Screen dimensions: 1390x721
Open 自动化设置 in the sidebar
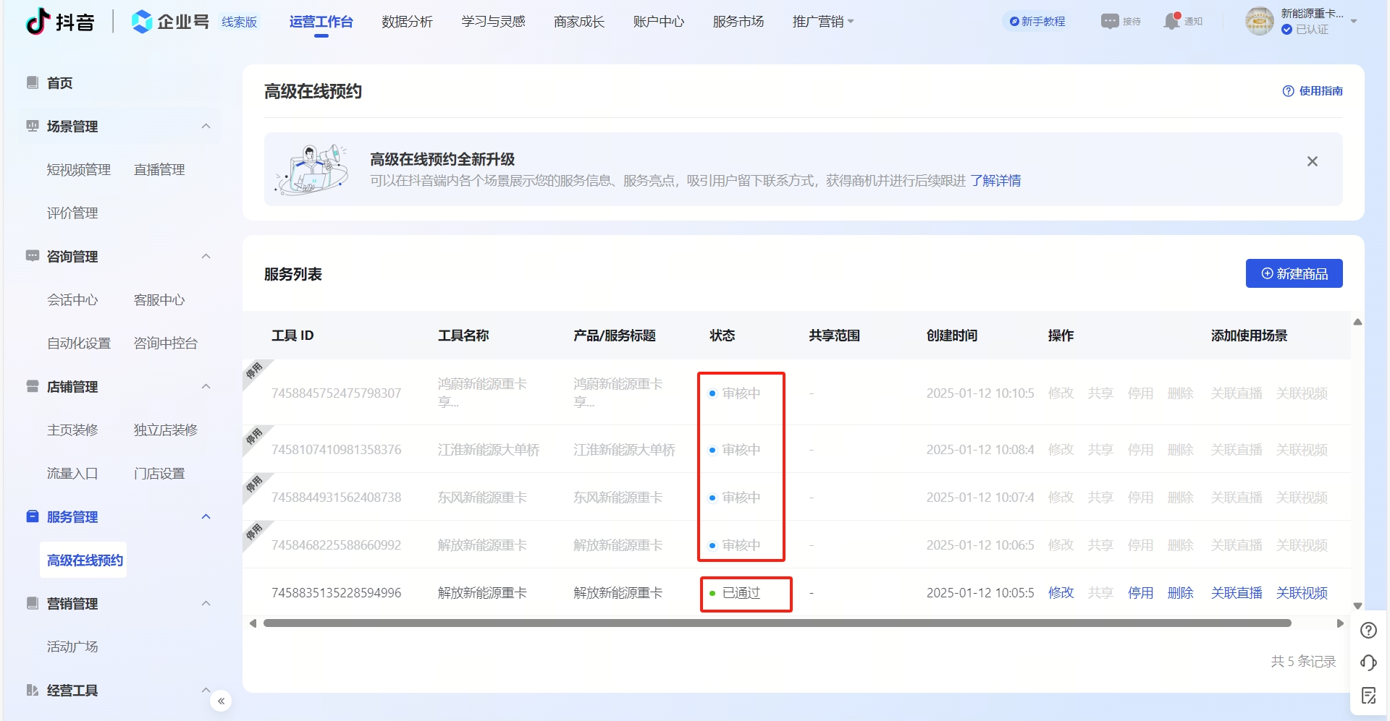point(79,344)
